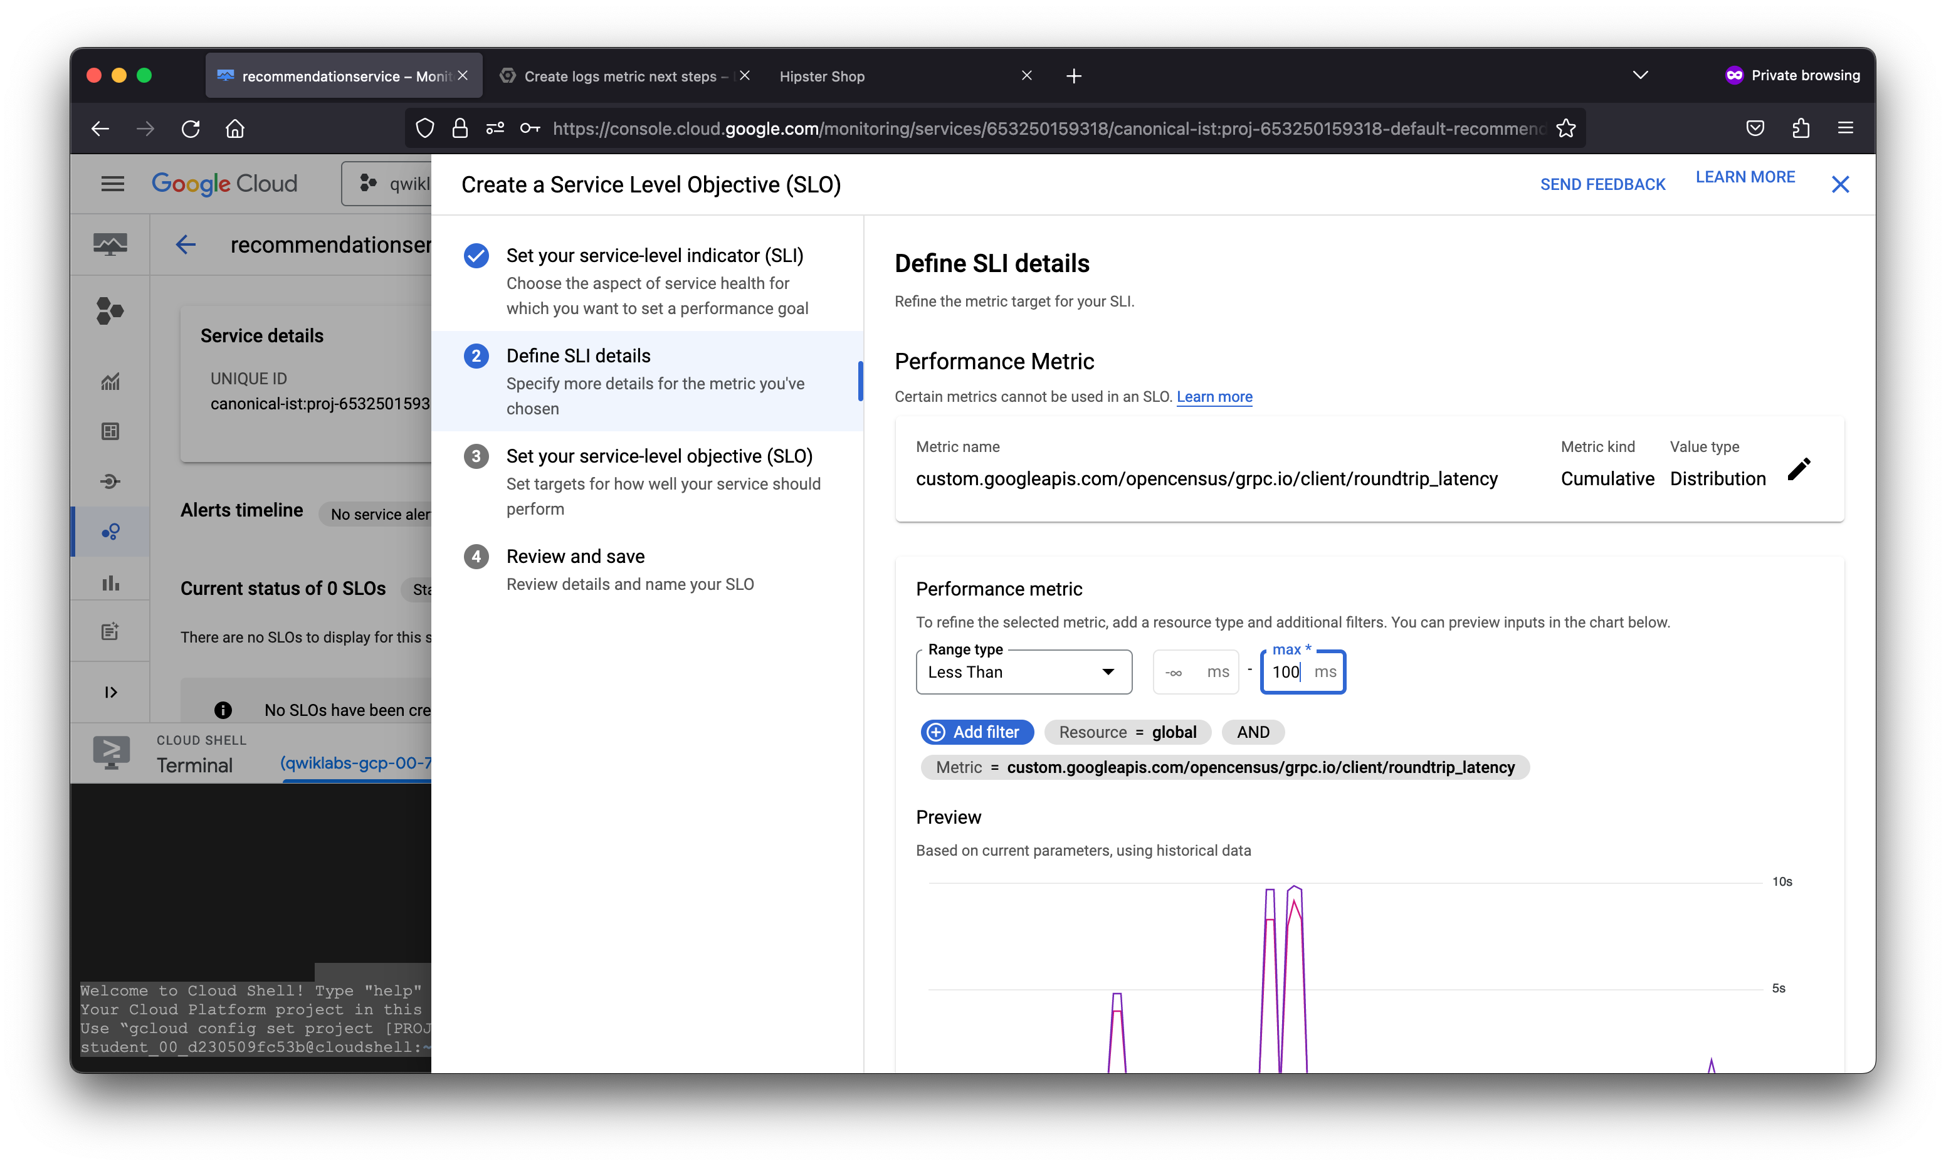The image size is (1946, 1166).
Task: Click the SEND FEEDBACK button
Action: click(x=1602, y=184)
